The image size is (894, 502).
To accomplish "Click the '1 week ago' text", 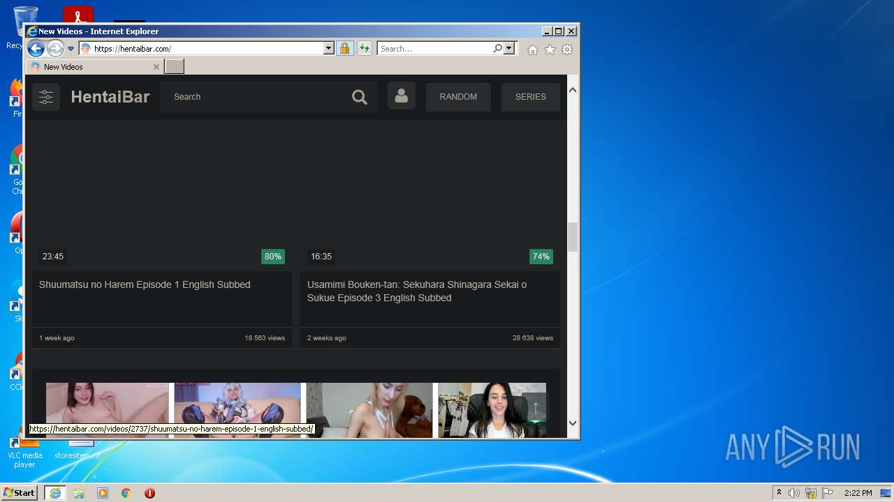I will click(57, 338).
